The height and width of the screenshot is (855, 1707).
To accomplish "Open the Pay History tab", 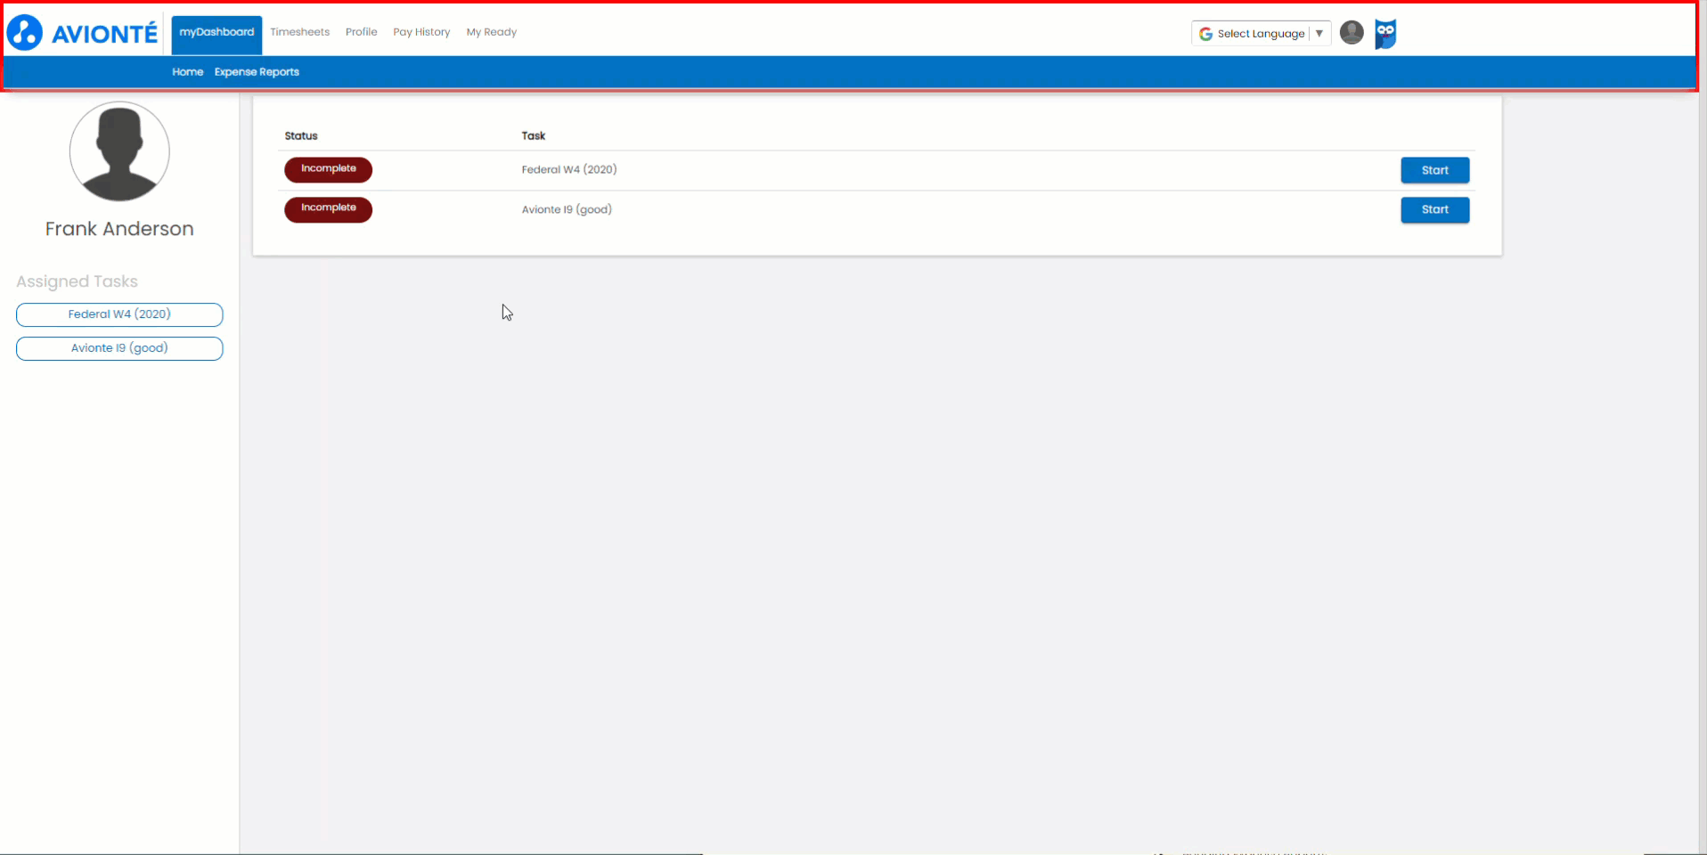I will tap(421, 32).
